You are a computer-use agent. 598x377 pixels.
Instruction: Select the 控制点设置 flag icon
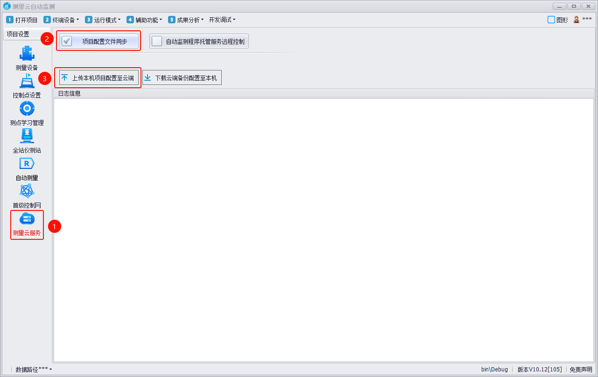[x=27, y=81]
